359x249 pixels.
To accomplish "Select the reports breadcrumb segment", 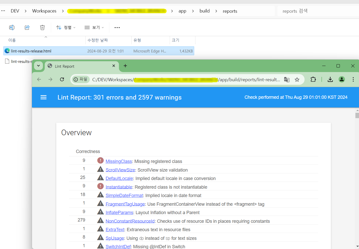I will 230,11.
